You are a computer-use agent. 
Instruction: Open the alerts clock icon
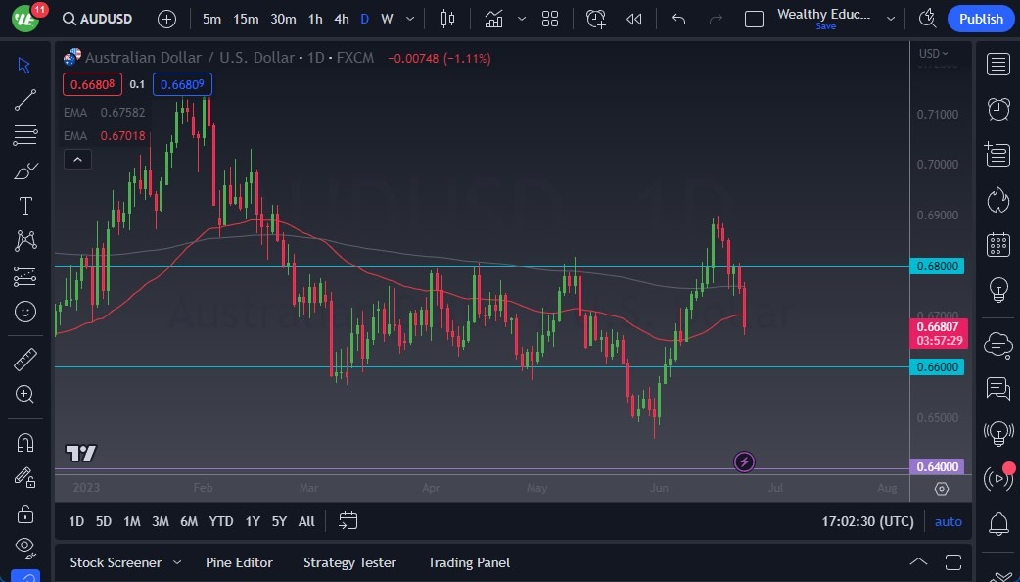click(x=998, y=109)
